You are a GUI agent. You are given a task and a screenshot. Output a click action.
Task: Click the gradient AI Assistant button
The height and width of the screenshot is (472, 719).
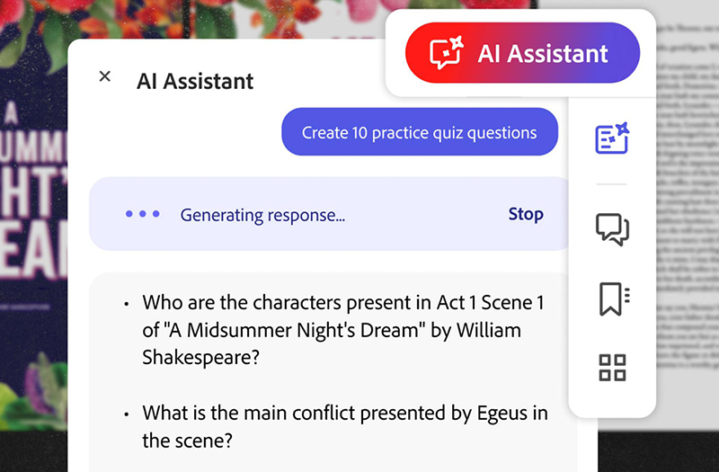tap(521, 53)
